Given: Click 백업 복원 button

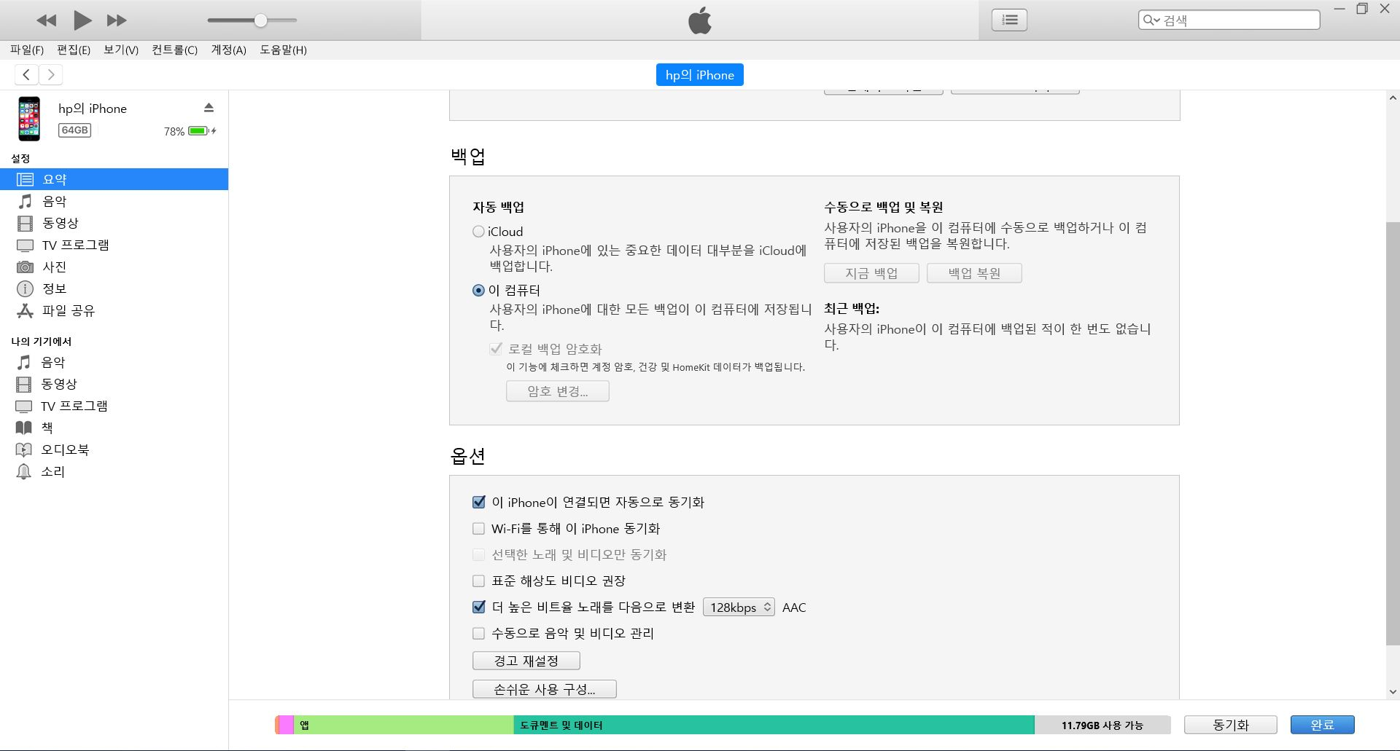Looking at the screenshot, I should click(x=974, y=273).
